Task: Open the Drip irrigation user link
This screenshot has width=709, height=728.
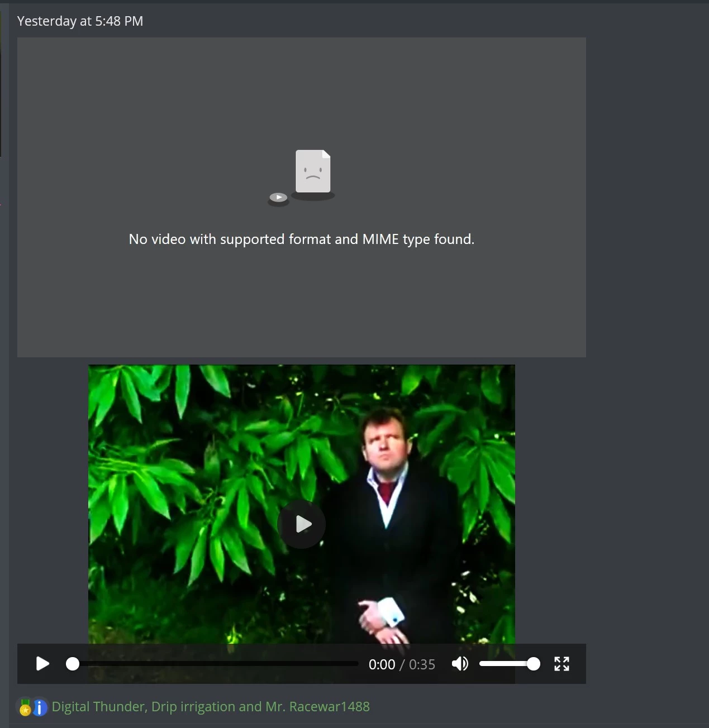Action: [193, 706]
